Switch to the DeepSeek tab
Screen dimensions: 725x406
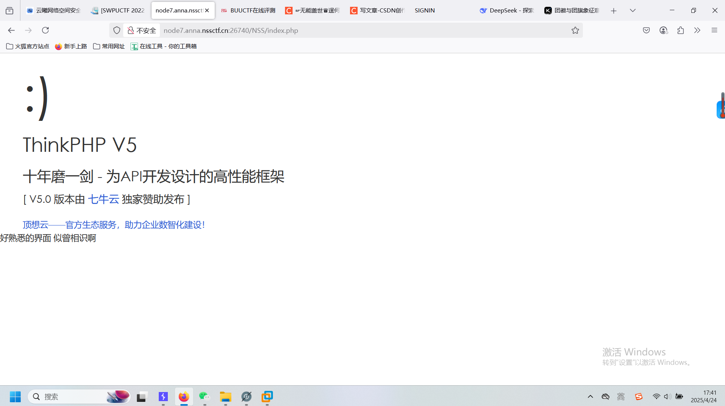pyautogui.click(x=507, y=11)
